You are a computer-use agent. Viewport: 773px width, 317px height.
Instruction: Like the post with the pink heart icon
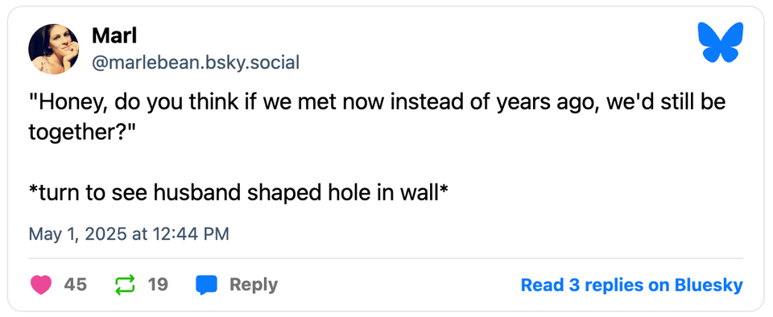pos(41,285)
